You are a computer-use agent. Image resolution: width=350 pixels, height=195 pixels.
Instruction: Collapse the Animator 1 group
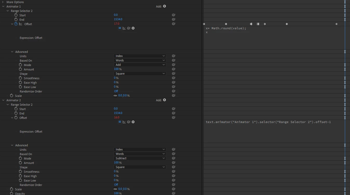pos(3,6)
